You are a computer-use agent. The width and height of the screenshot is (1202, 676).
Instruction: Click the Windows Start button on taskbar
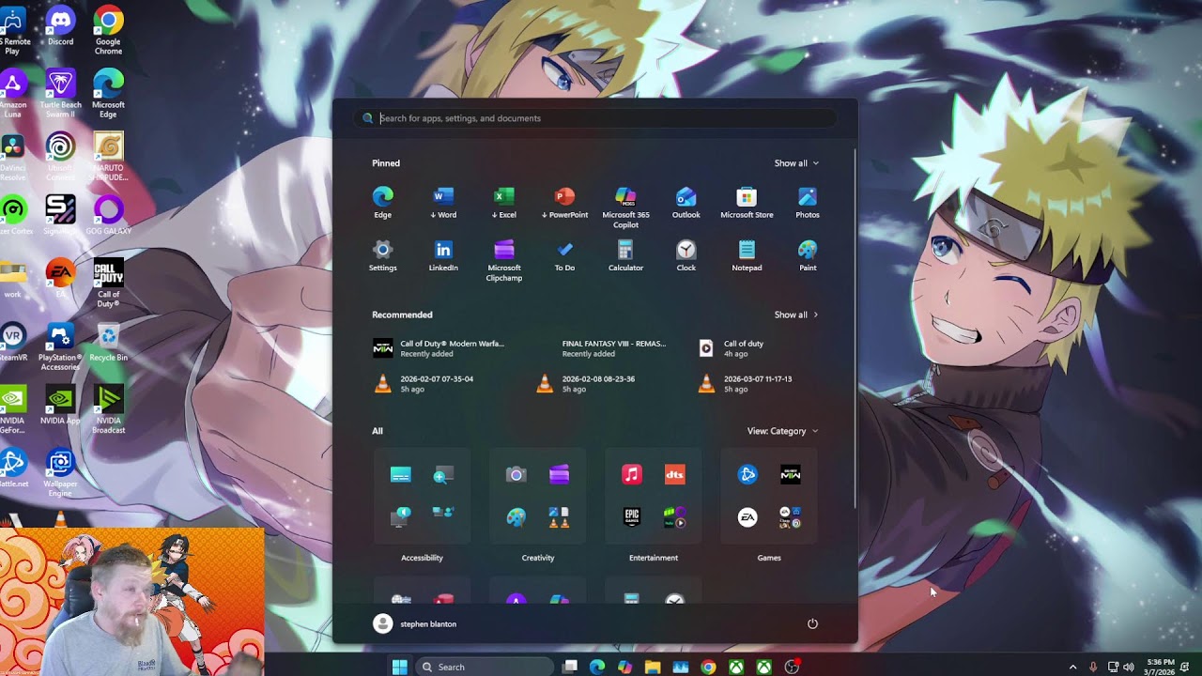point(399,667)
